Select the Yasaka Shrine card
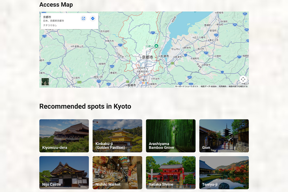Image resolution: width=288 pixels, height=192 pixels. tap(171, 173)
